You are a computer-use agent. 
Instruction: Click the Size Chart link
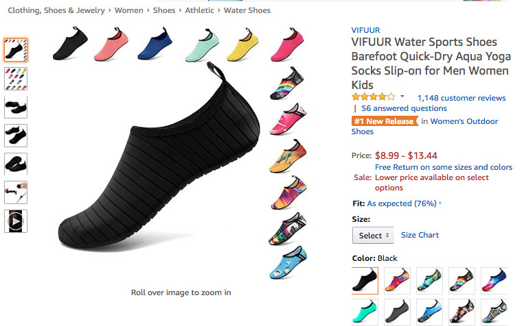point(420,235)
